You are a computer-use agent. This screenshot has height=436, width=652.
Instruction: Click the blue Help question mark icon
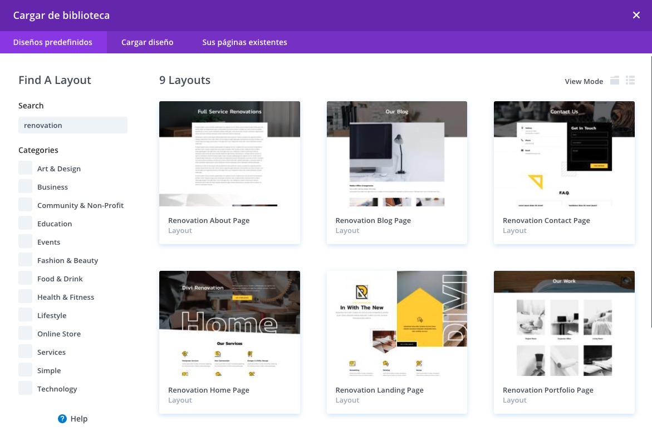62,419
